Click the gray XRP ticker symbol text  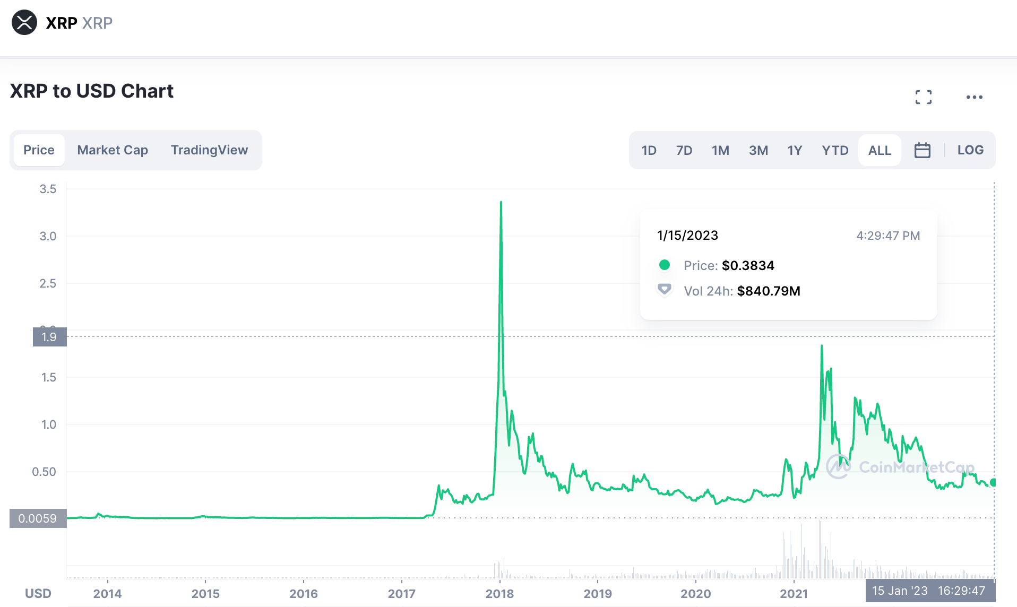pos(97,23)
